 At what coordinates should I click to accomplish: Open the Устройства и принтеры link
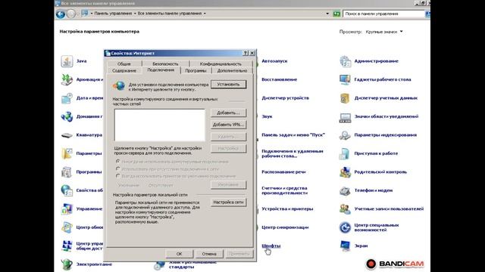[x=287, y=209]
